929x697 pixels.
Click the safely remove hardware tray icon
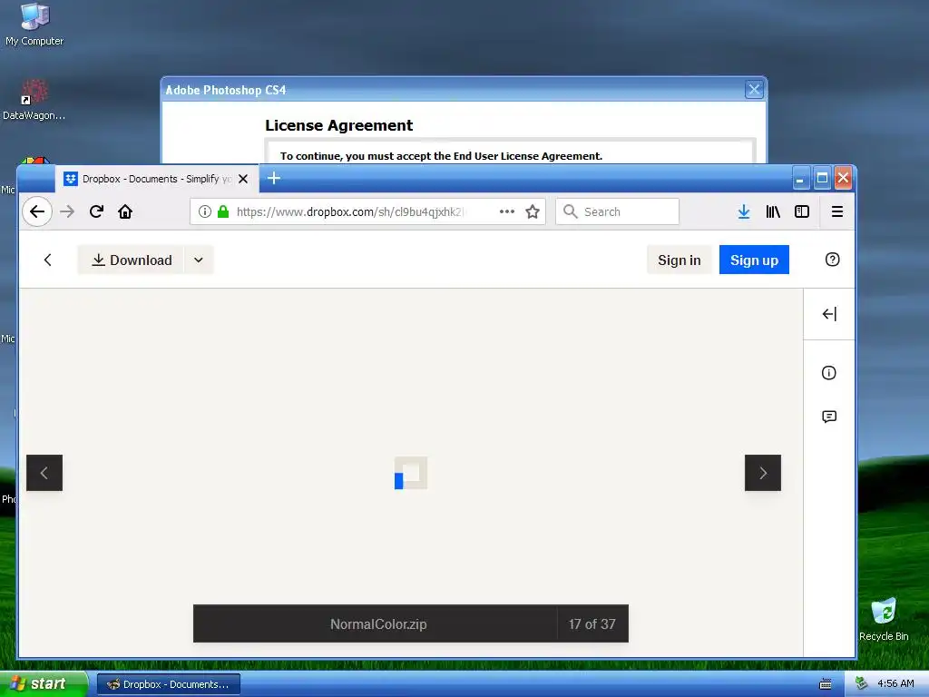pos(862,684)
